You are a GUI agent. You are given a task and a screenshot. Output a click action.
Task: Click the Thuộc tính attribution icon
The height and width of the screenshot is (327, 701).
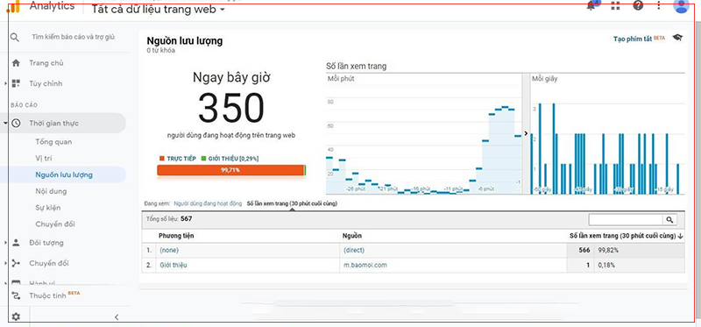coord(16,295)
